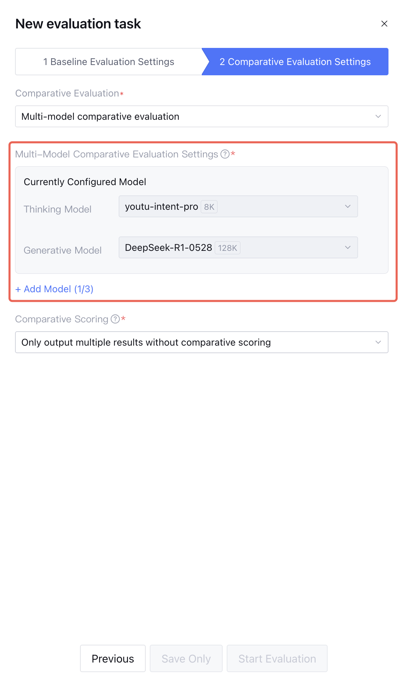Click the Add Model (1/3) link
The width and height of the screenshot is (409, 681).
coord(54,289)
